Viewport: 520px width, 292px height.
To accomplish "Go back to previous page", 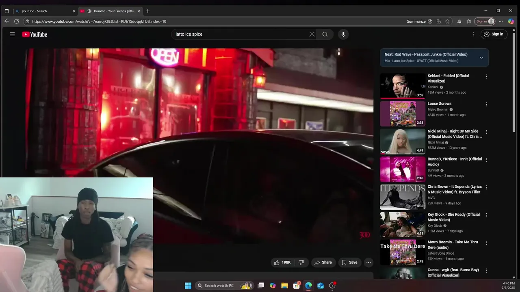I will point(6,21).
